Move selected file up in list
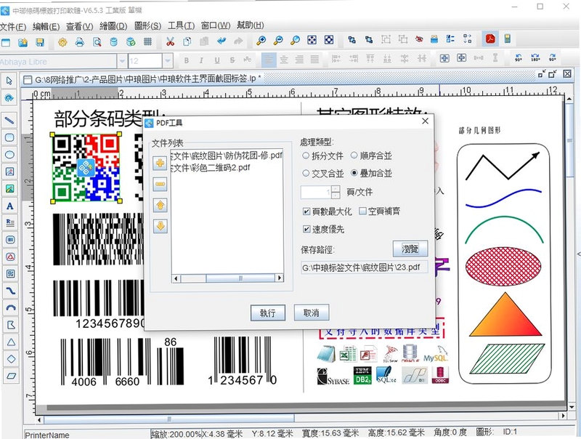Viewport: 581px width, 439px height. point(160,205)
